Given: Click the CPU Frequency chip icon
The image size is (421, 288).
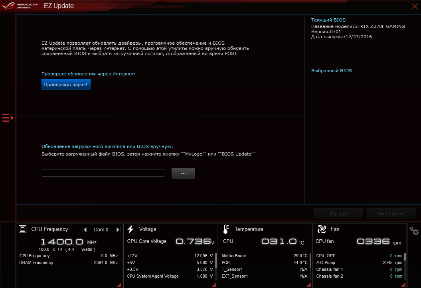Looking at the screenshot, I should click(23, 229).
